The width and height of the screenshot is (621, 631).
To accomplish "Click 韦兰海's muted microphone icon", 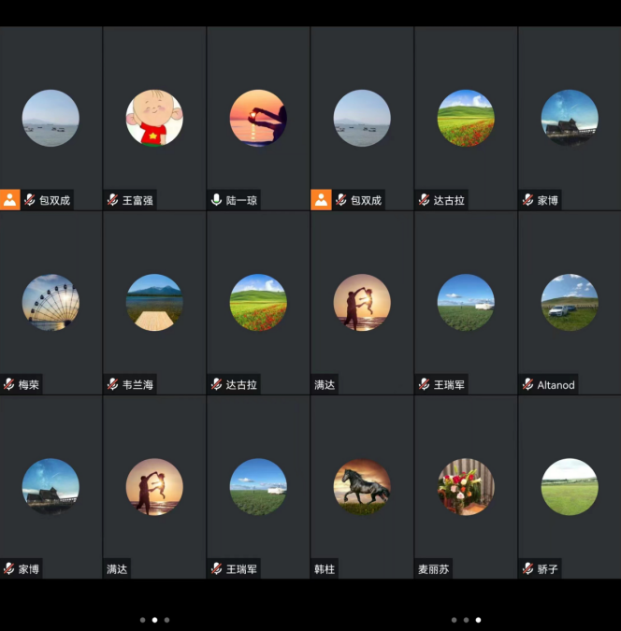I will (113, 384).
